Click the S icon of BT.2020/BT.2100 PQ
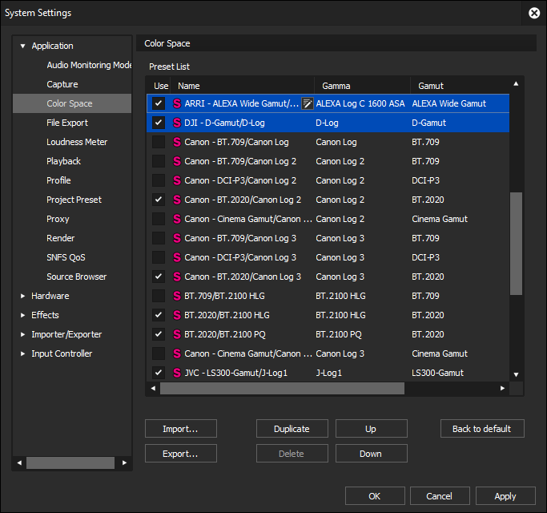The width and height of the screenshot is (547, 513). click(177, 334)
